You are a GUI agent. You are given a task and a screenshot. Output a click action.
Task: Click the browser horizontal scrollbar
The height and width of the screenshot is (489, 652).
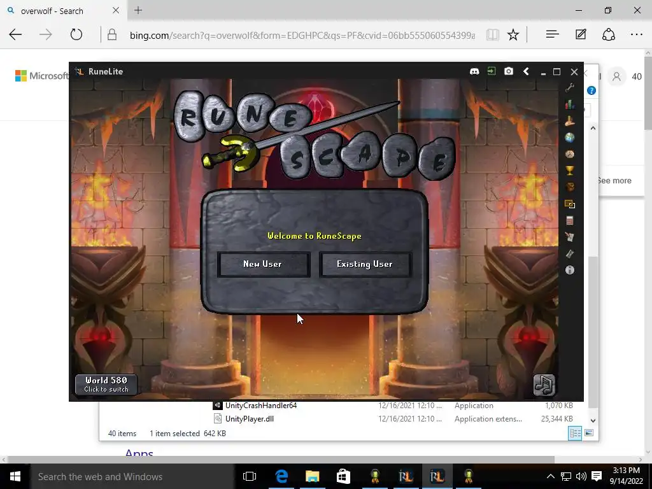pyautogui.click(x=281, y=460)
